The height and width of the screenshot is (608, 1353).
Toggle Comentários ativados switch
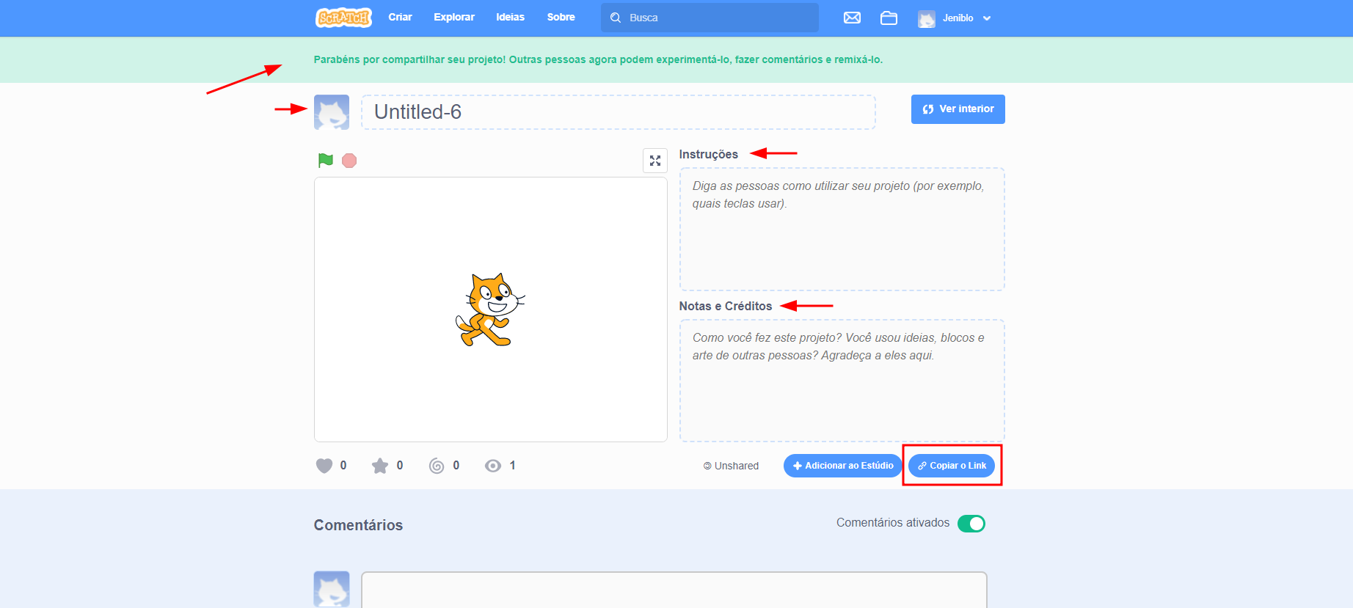pyautogui.click(x=971, y=524)
